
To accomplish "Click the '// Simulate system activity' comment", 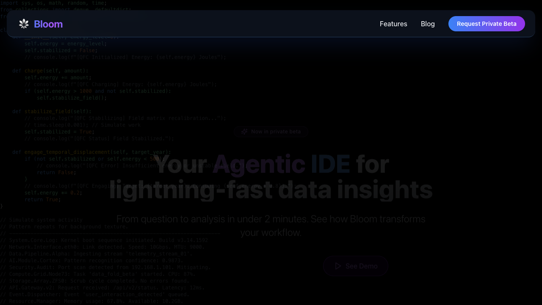I will 41,220.
